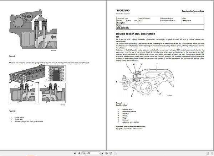Click list item 'Nipple'
This screenshot has width=214, height=156.
[x=125, y=118]
